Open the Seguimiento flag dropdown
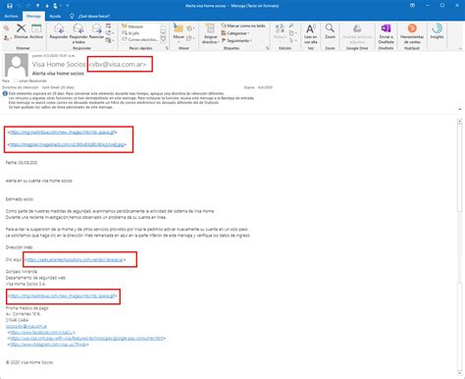465x379 pixels. (x=236, y=40)
